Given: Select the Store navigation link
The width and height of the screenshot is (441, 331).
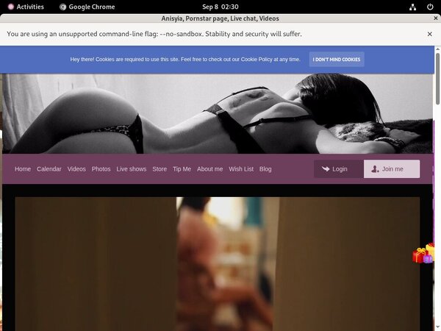Looking at the screenshot, I should pos(159,169).
